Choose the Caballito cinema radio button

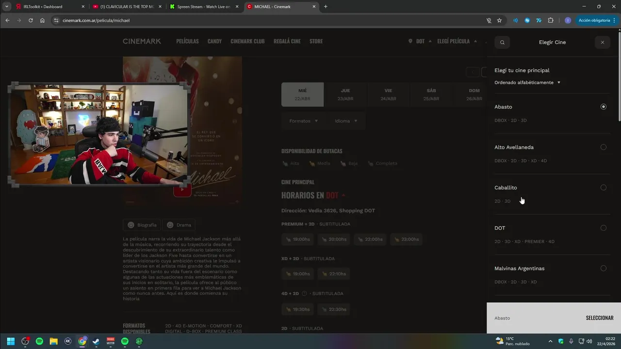(603, 188)
